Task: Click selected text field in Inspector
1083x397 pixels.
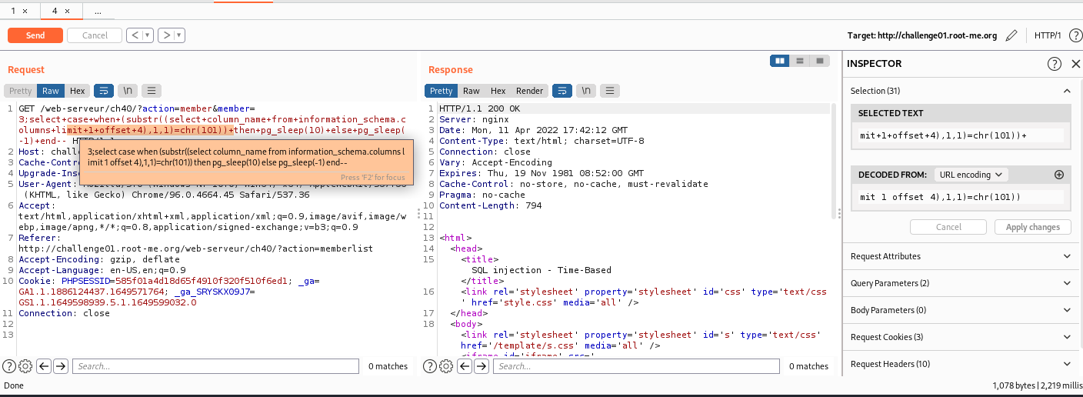Action: click(x=961, y=135)
